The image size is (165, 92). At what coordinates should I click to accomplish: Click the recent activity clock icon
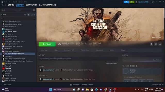[x=32, y=15]
